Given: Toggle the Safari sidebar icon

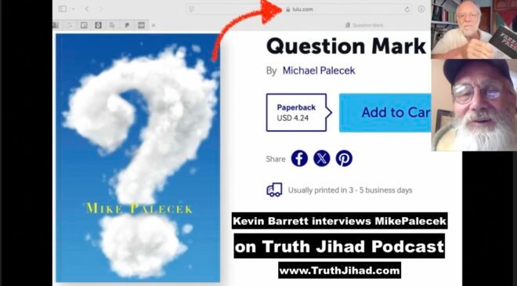Looking at the screenshot, I should [63, 9].
